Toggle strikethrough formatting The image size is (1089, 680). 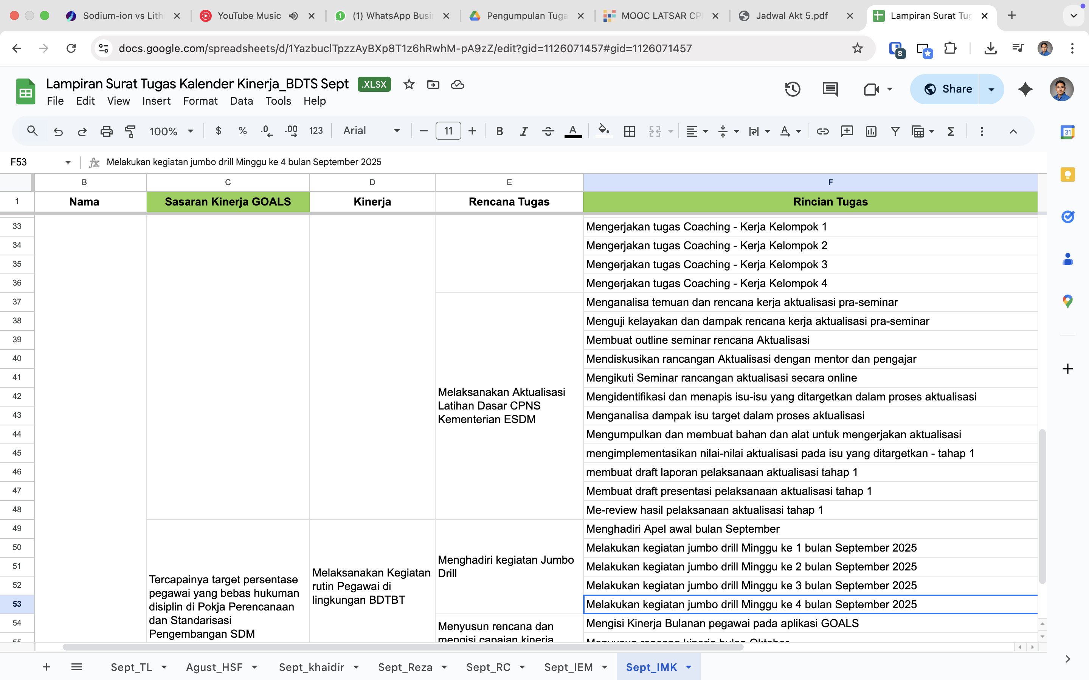pyautogui.click(x=548, y=131)
